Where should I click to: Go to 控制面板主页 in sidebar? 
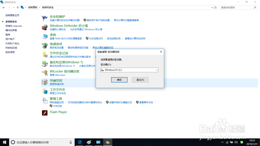(x=12, y=15)
